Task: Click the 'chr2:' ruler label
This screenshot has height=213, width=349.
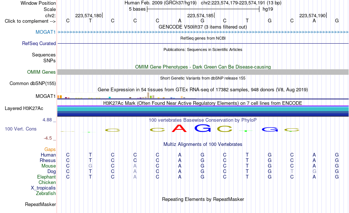Action: [50, 15]
